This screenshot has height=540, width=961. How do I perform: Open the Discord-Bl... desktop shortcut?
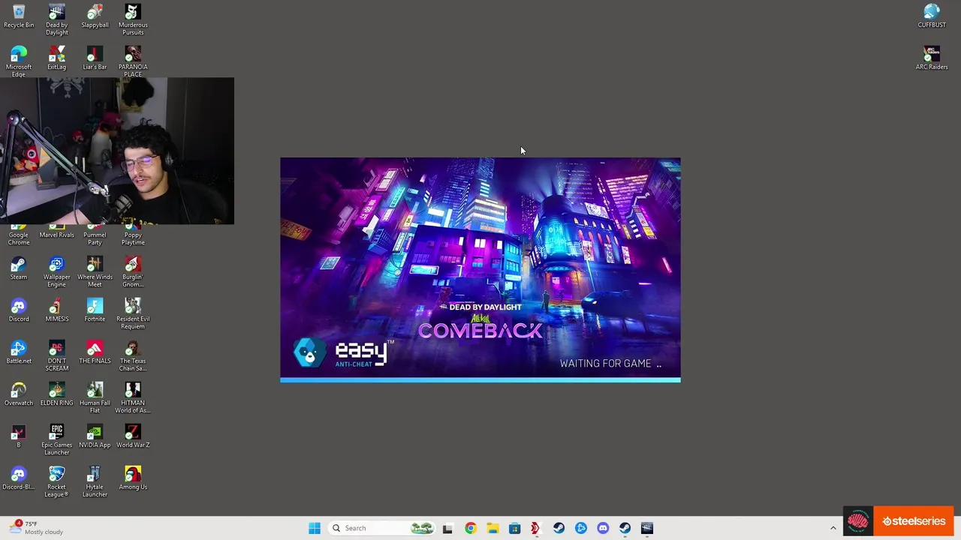[19, 478]
